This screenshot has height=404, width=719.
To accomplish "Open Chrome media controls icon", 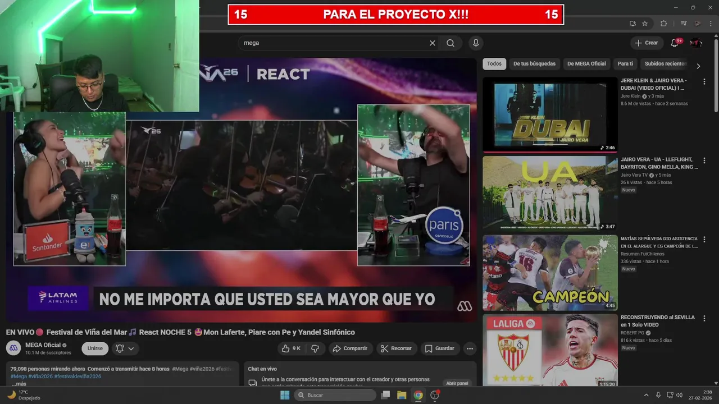I will coord(684,24).
